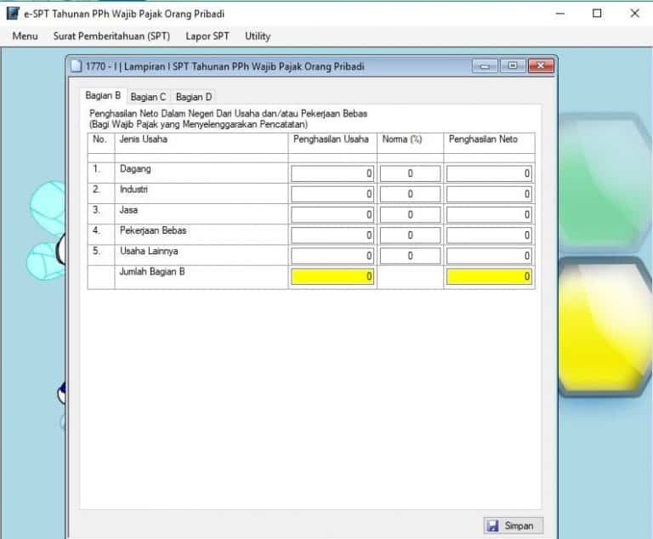The width and height of the screenshot is (653, 539).
Task: Click Jasa Norma percentage field
Action: pos(410,214)
